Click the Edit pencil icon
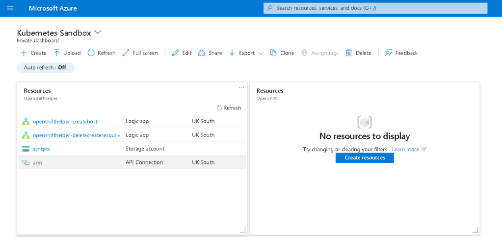The image size is (502, 237). click(x=175, y=53)
